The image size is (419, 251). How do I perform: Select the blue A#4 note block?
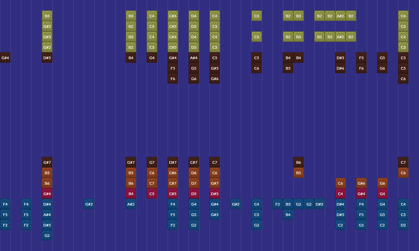[x=47, y=215]
